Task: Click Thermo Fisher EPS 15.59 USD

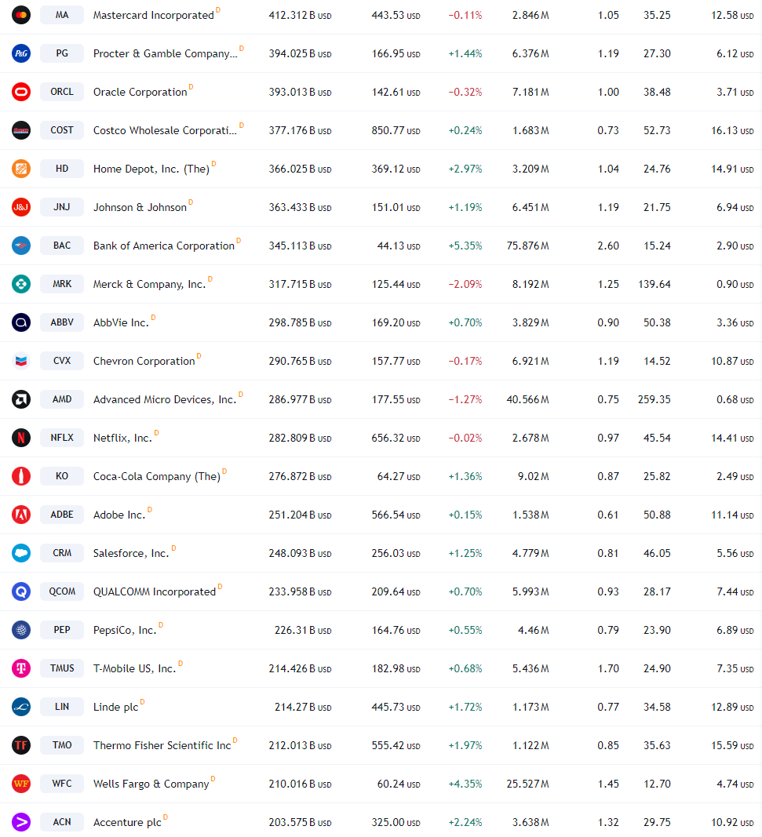Action: 732,745
